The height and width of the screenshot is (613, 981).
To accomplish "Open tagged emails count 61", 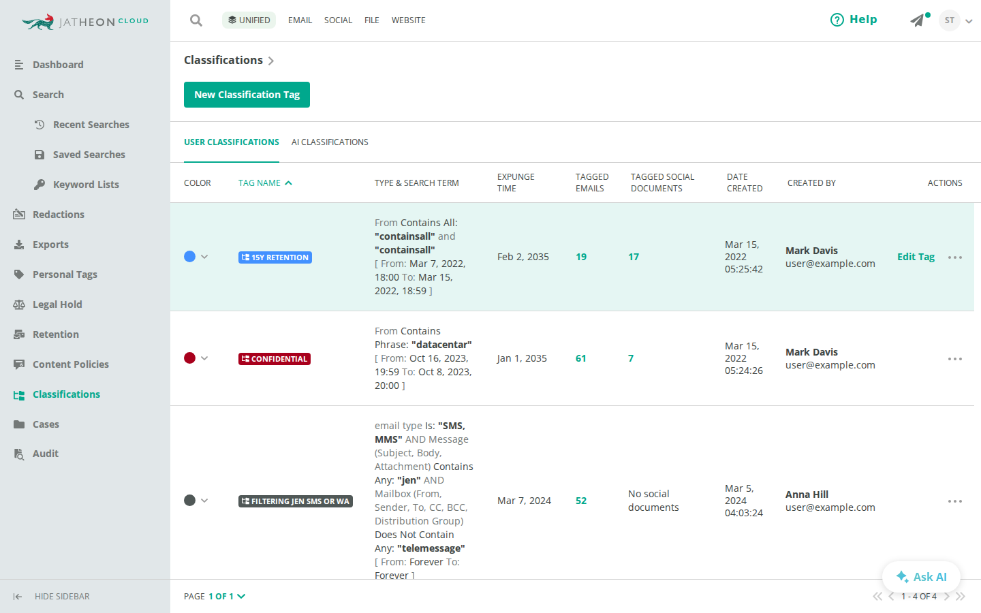I will click(581, 358).
